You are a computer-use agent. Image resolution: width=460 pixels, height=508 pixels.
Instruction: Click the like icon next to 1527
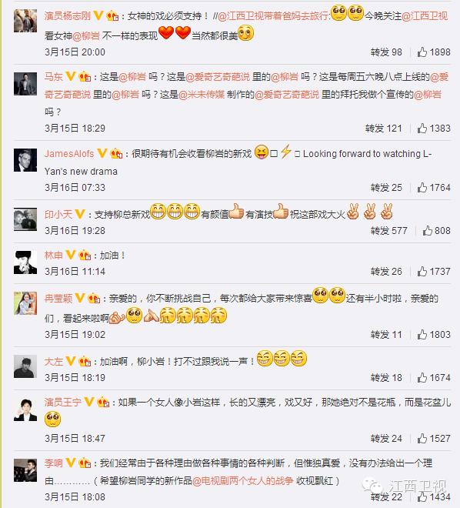click(x=422, y=439)
